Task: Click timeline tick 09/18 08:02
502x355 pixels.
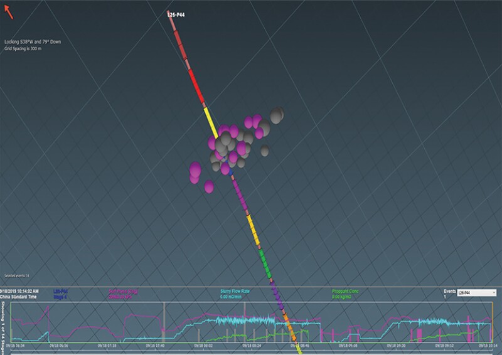Action: (x=203, y=346)
